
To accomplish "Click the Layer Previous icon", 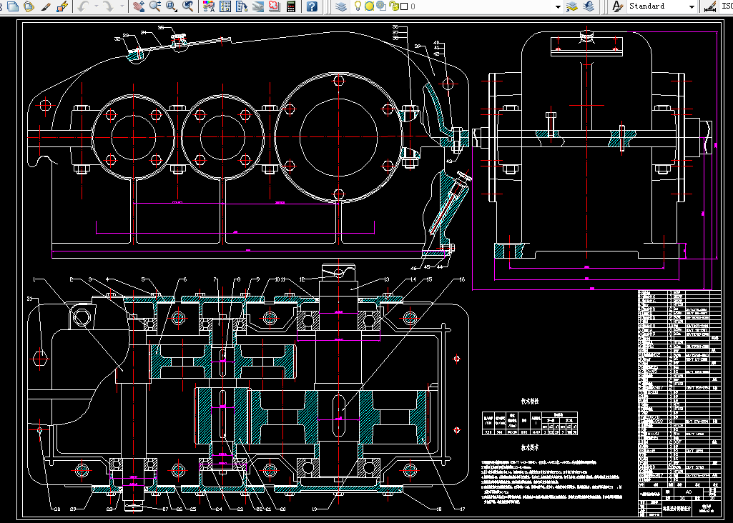I will tap(589, 6).
